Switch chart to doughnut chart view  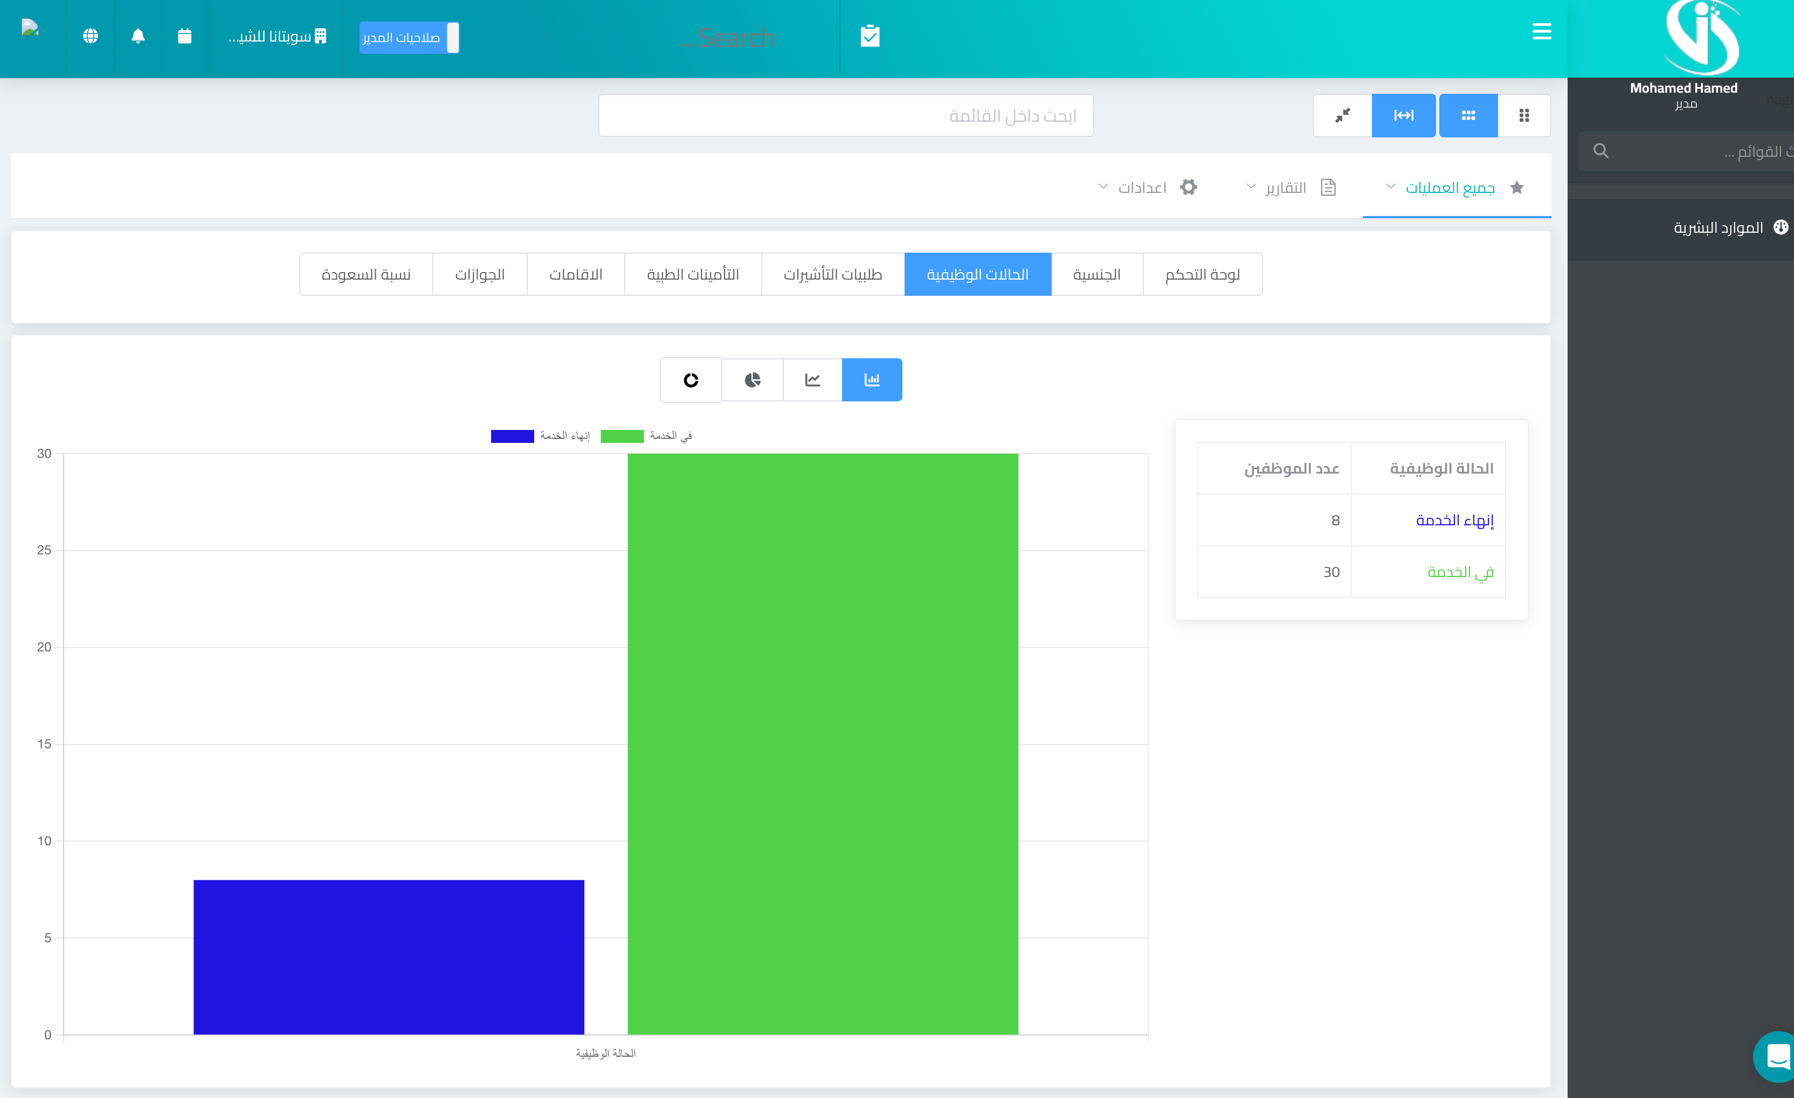click(690, 380)
